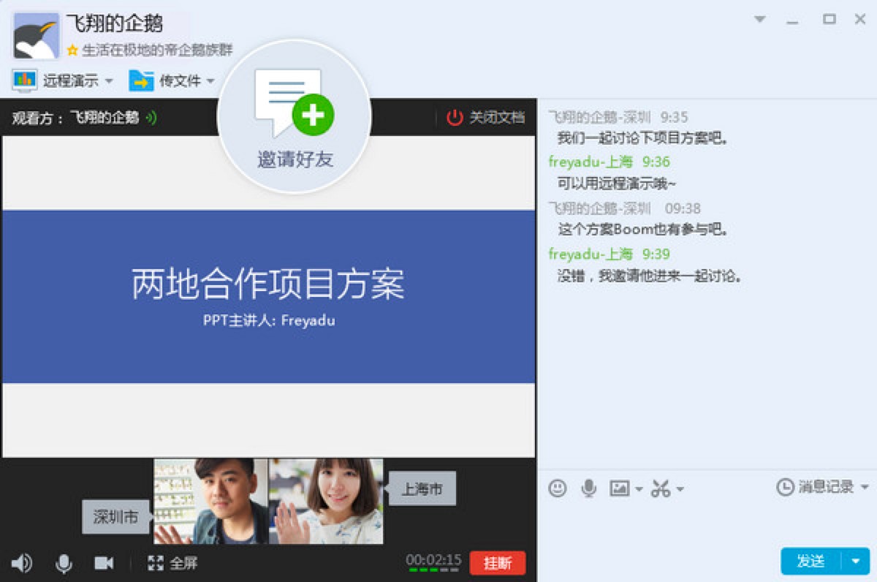Hang up the call with the 挂断 button
This screenshot has width=877, height=582.
coord(498,563)
